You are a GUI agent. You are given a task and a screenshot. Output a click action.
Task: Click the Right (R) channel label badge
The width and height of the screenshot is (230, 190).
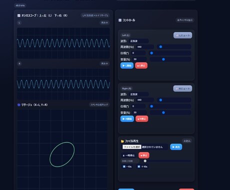pos(126,88)
